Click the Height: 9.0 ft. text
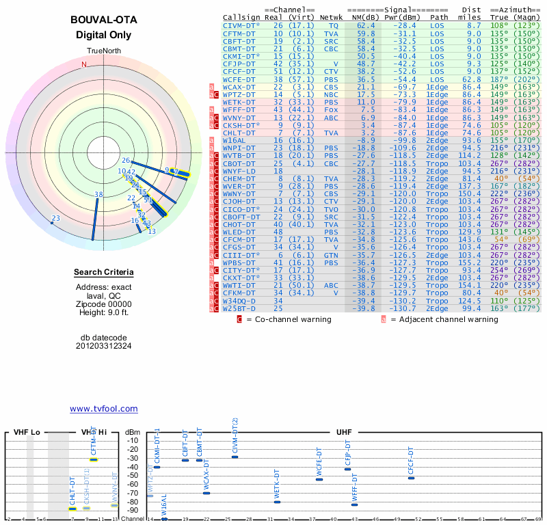This screenshot has width=547, height=525. [x=104, y=312]
